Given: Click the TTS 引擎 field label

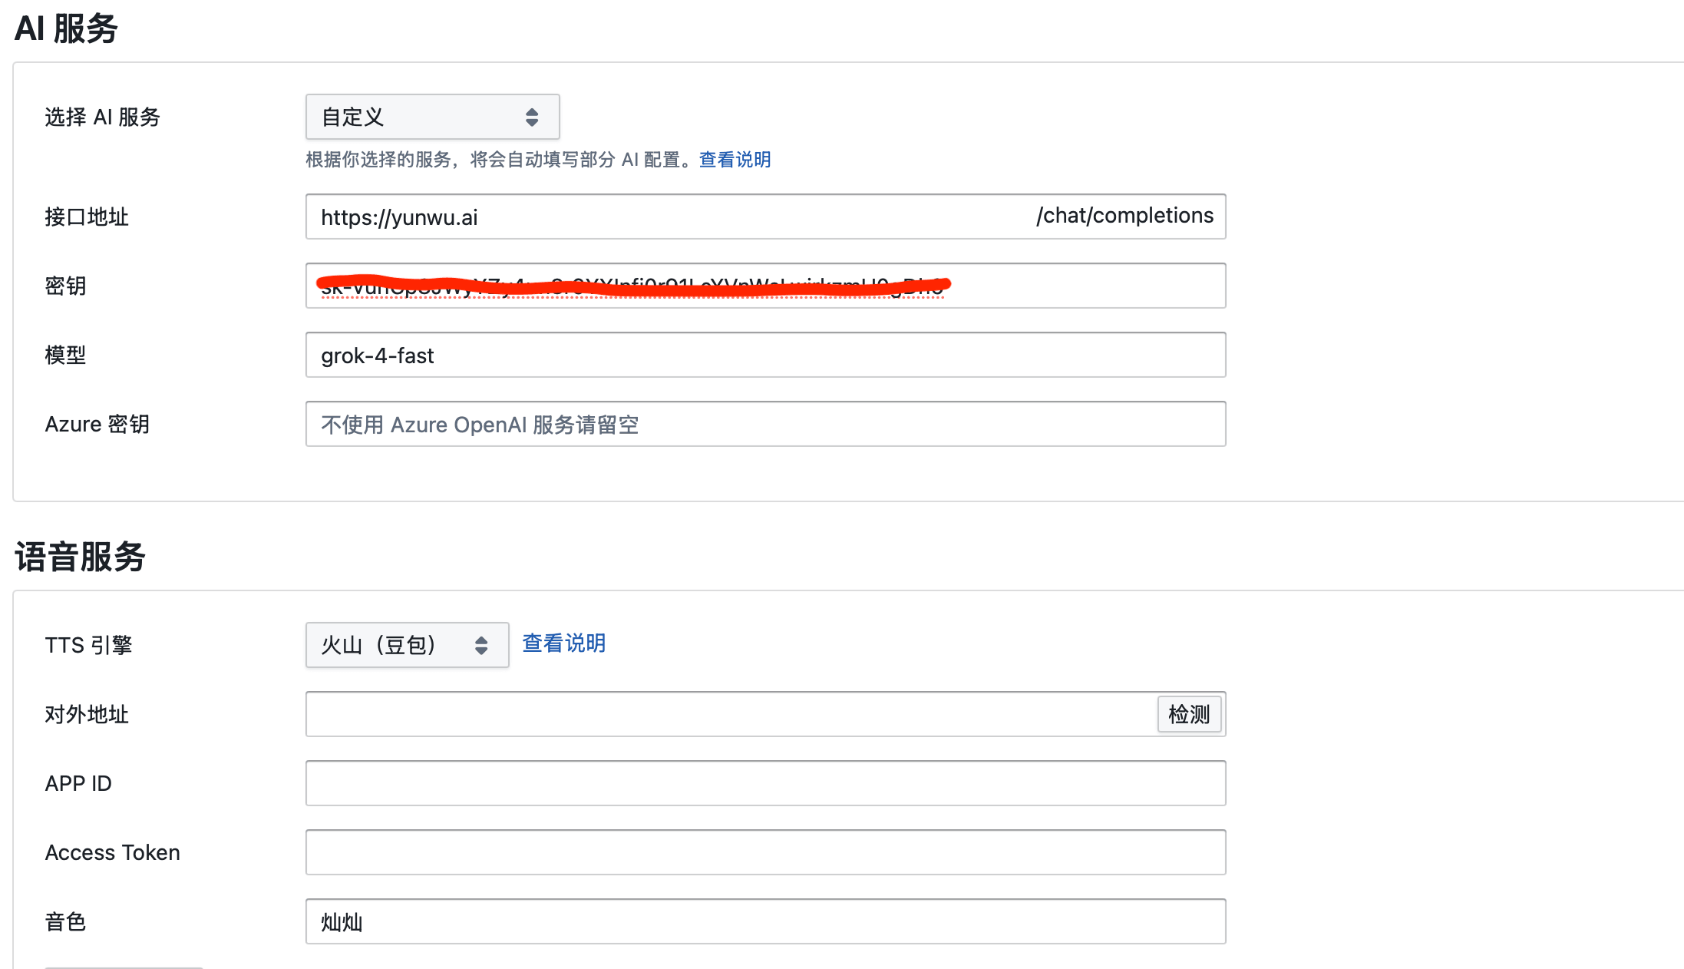Looking at the screenshot, I should [88, 646].
